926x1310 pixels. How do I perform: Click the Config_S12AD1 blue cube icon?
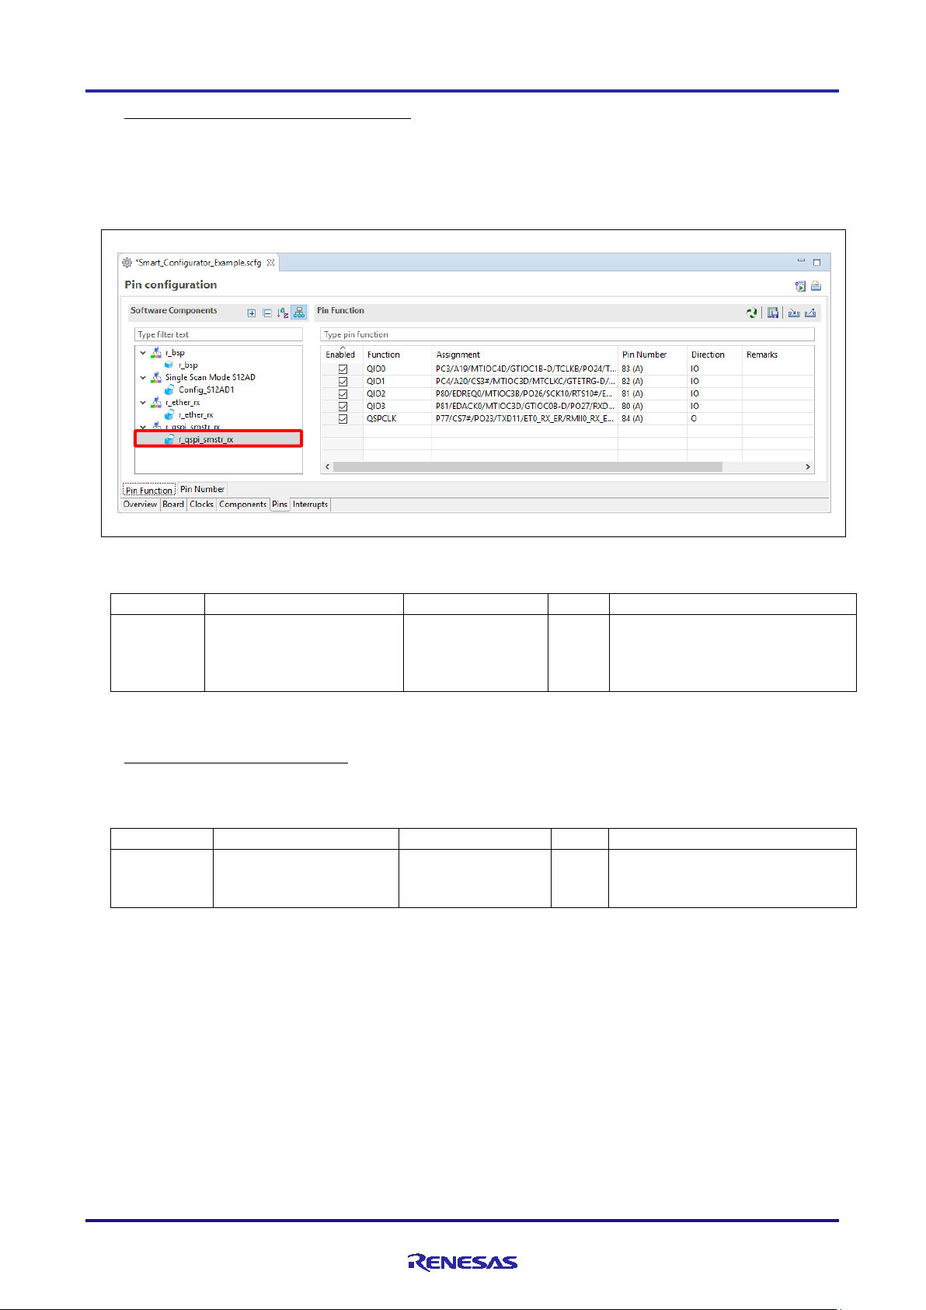tap(169, 390)
